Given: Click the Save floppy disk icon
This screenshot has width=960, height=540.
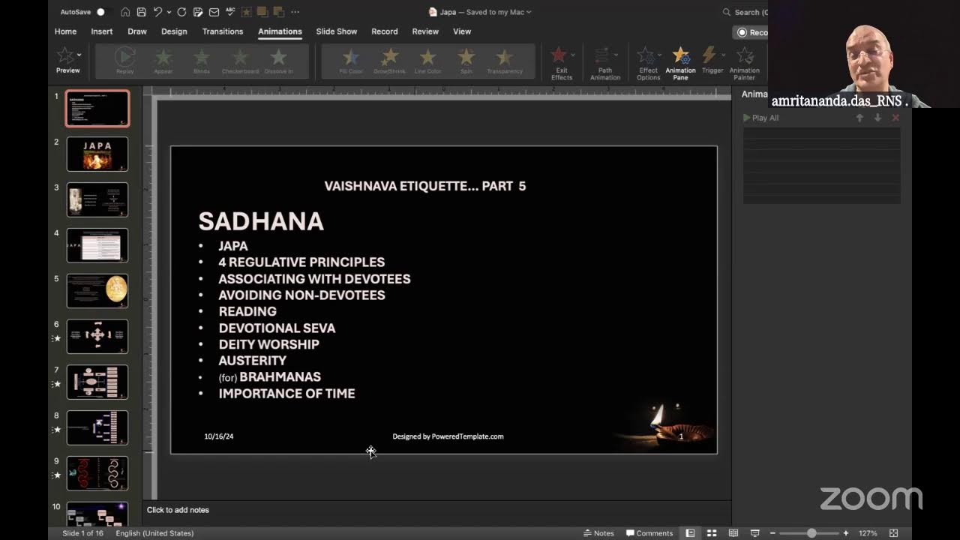Looking at the screenshot, I should [141, 12].
